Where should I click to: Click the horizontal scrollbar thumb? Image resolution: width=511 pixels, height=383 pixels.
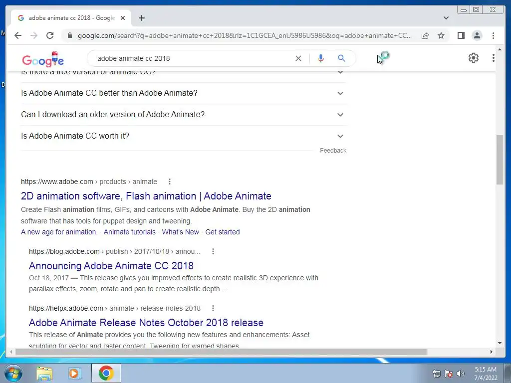click(x=221, y=352)
